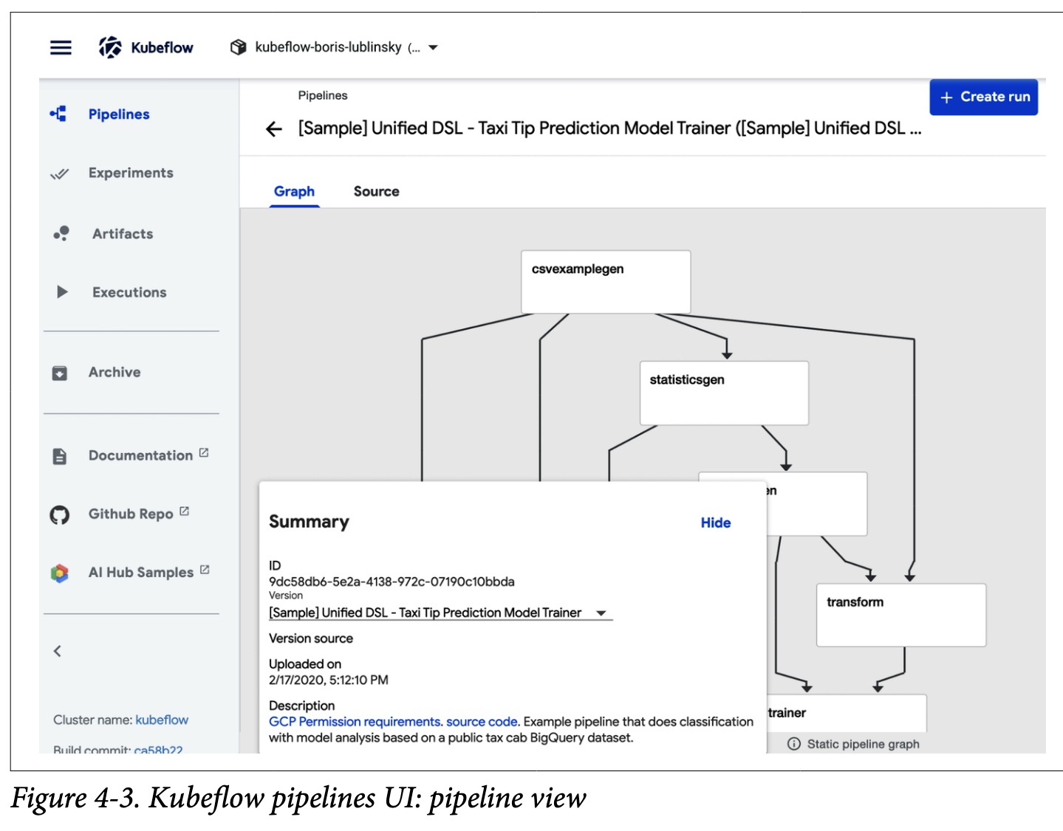The width and height of the screenshot is (1063, 831).
Task: Open the hamburger navigation menu
Action: click(x=61, y=48)
